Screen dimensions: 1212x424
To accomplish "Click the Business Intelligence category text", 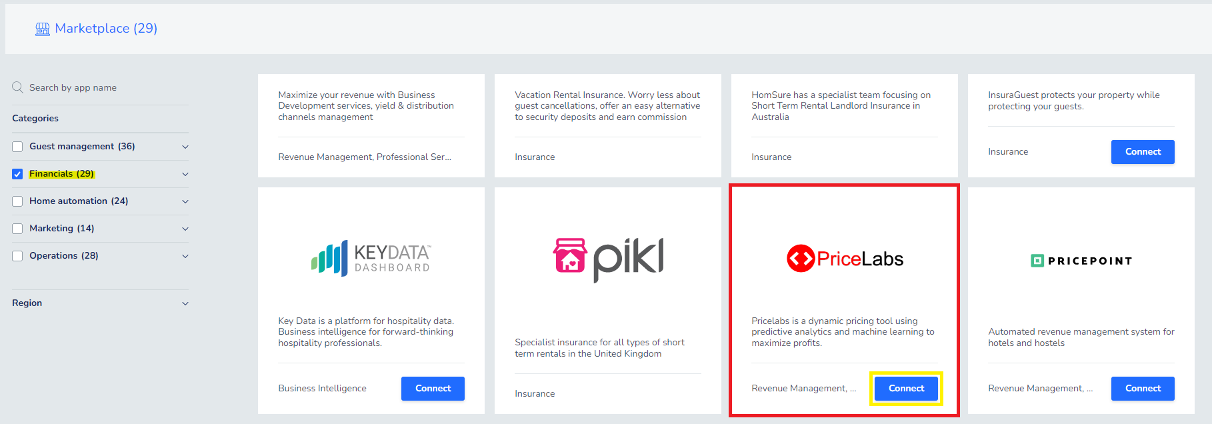I will pos(322,388).
